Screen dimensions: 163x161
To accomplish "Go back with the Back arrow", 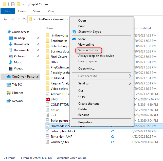I will [5, 19].
